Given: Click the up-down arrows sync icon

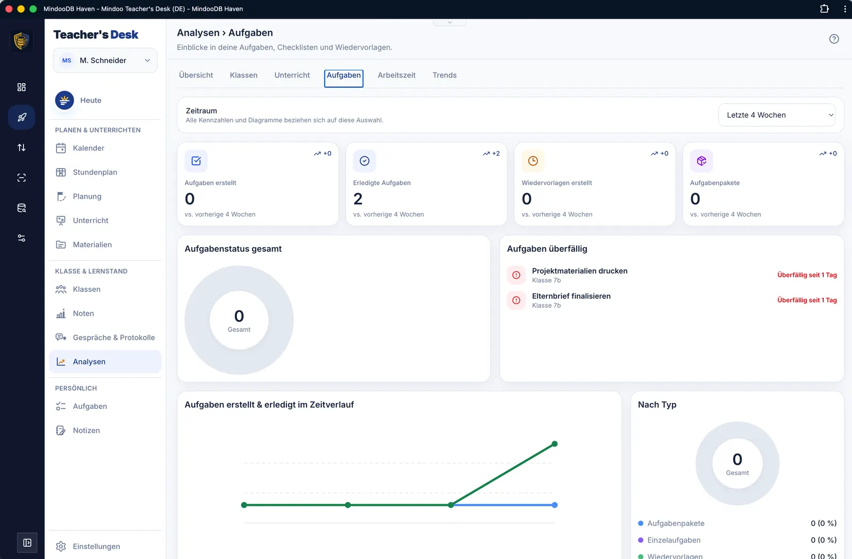Looking at the screenshot, I should pos(22,147).
